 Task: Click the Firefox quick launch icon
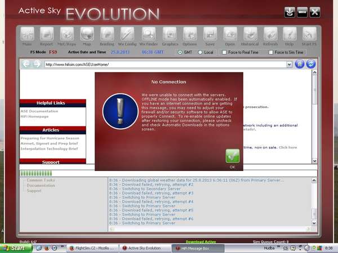47,249
